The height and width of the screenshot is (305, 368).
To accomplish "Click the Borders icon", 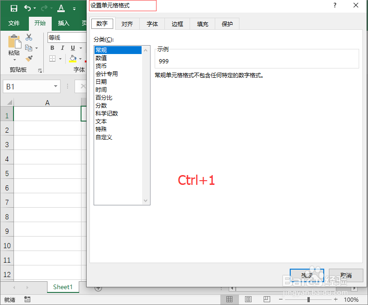I will pos(52,58).
